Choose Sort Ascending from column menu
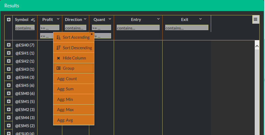Screen dimensions: 265x135 click(74, 37)
